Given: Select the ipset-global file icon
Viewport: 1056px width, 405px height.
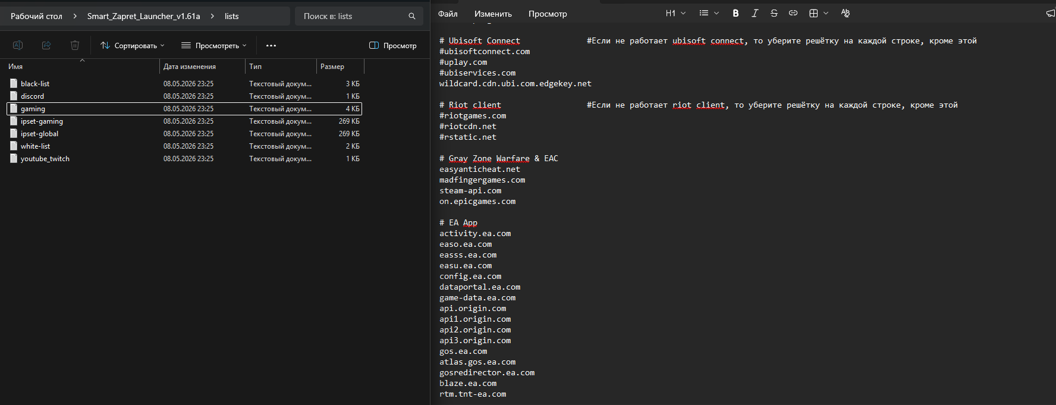Looking at the screenshot, I should click(14, 133).
